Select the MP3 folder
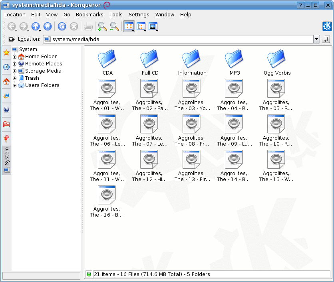 pyautogui.click(x=235, y=63)
